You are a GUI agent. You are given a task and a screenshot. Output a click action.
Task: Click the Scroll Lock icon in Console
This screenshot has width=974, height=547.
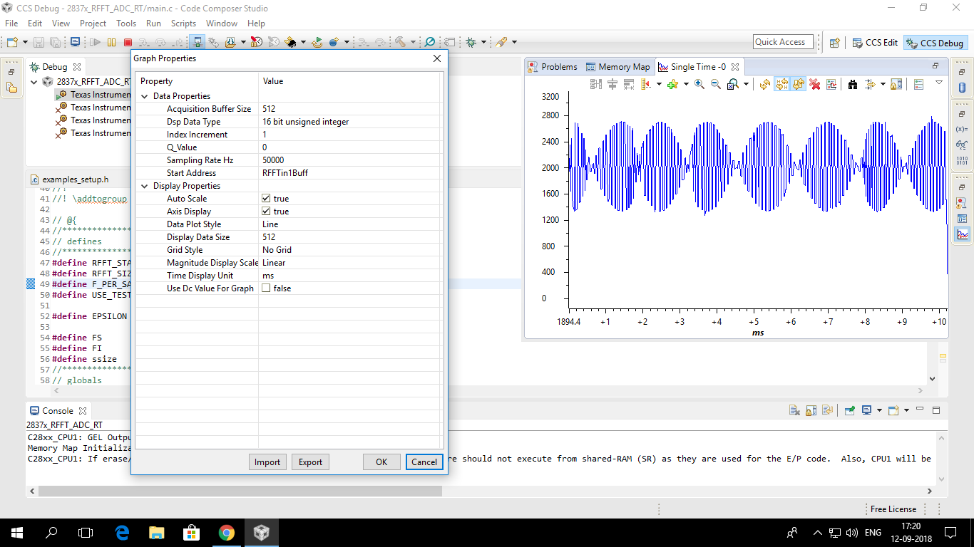tap(811, 410)
